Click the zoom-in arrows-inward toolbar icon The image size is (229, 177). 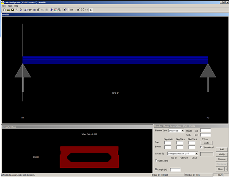(x=78, y=10)
